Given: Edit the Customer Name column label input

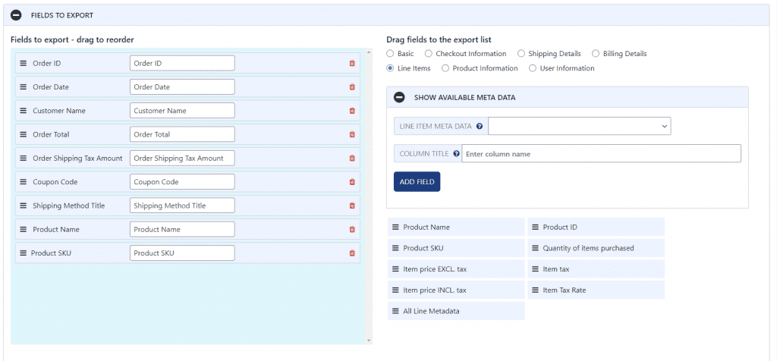Looking at the screenshot, I should coord(182,111).
